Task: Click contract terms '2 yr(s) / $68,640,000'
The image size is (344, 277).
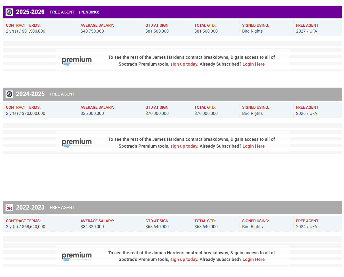Action: point(26,227)
